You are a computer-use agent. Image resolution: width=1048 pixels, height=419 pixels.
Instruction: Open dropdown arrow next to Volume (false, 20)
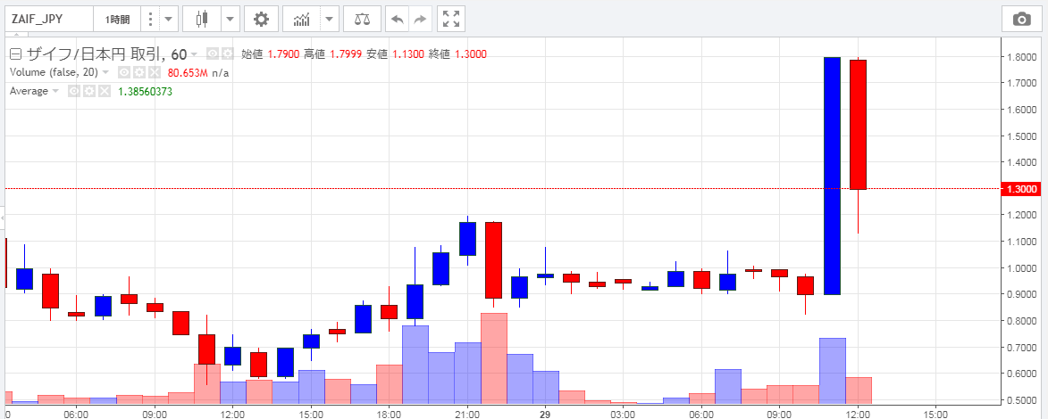click(105, 73)
